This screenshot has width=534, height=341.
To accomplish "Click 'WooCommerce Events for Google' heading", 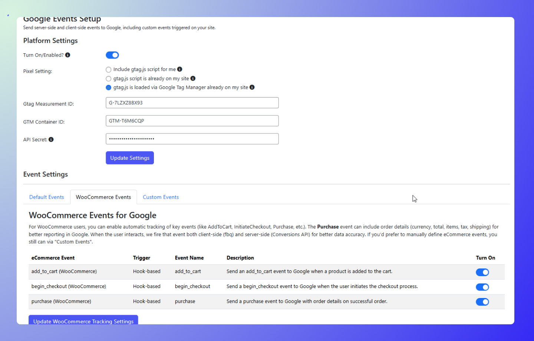I will click(93, 215).
